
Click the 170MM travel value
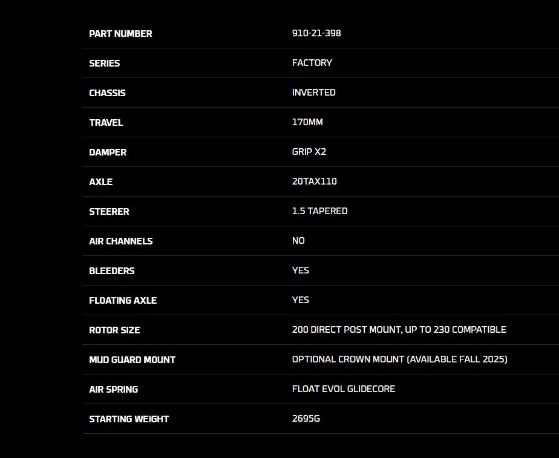click(307, 122)
